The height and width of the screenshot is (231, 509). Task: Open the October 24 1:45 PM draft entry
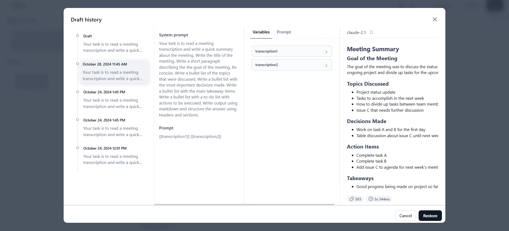click(113, 100)
